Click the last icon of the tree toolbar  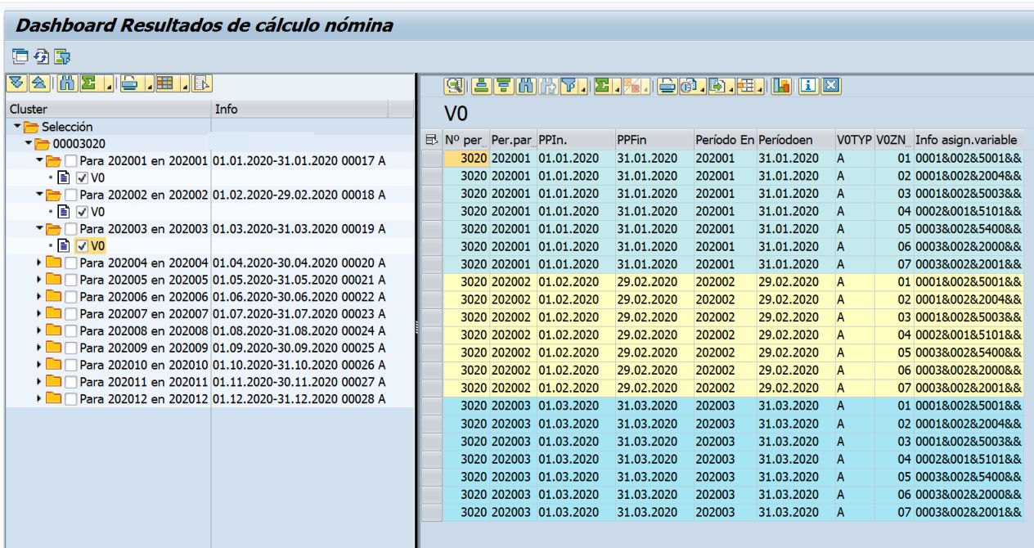(202, 83)
